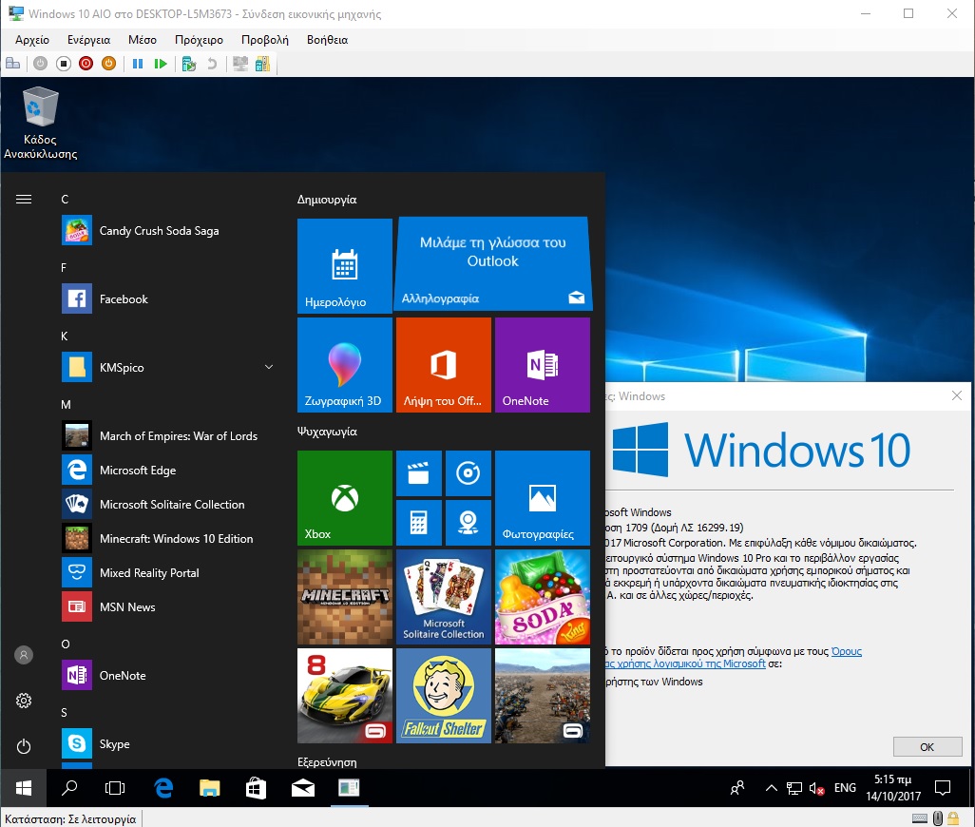Open Microsoft Store from taskbar

[257, 788]
